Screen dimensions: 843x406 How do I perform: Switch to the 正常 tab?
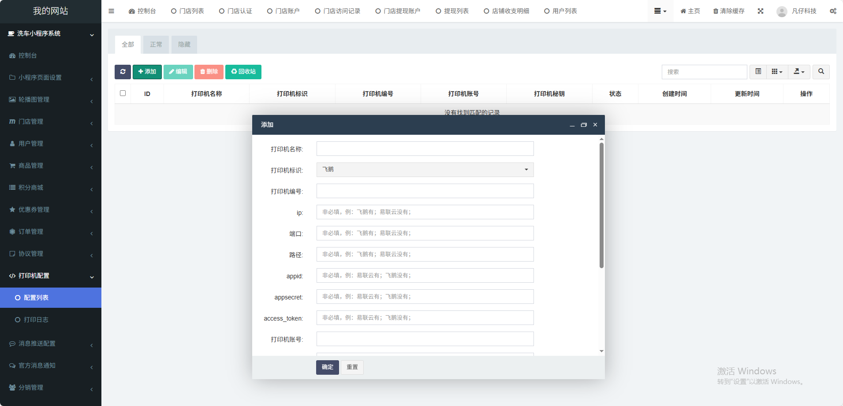156,44
